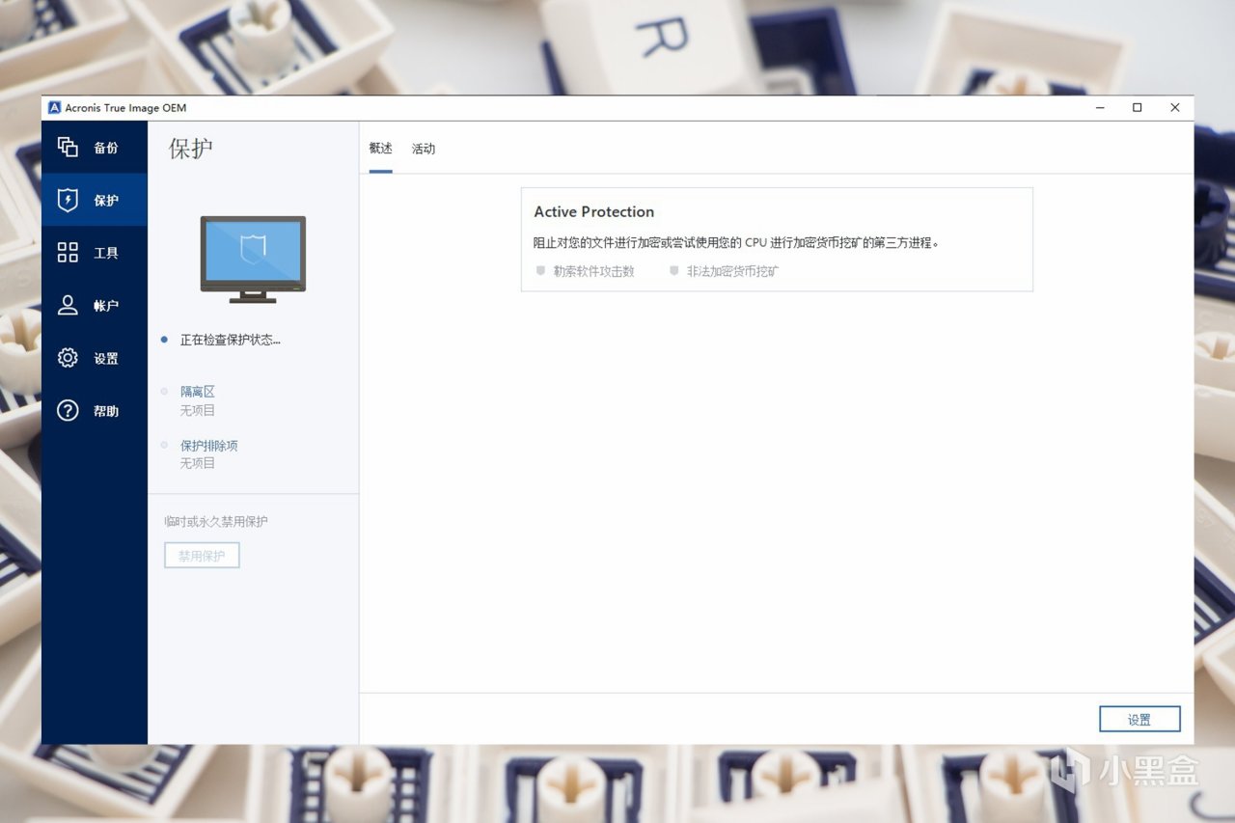The width and height of the screenshot is (1235, 823).
Task: Open the 设置 gear icon in sidebar
Action: [68, 358]
